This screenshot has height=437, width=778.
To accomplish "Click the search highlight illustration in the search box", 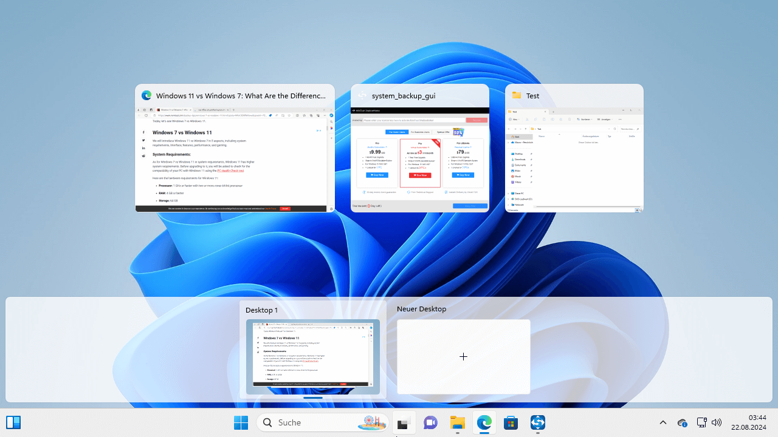I will [373, 422].
